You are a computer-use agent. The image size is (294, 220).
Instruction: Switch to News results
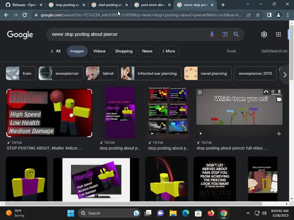point(147,51)
